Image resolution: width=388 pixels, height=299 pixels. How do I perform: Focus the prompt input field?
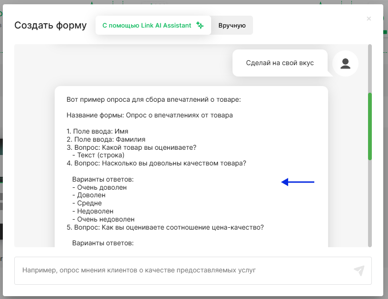pos(193,270)
